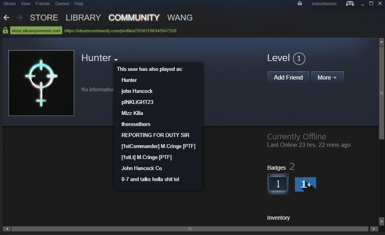Click the level circle showing 1
Screen dimensions: 385x235
299,58
